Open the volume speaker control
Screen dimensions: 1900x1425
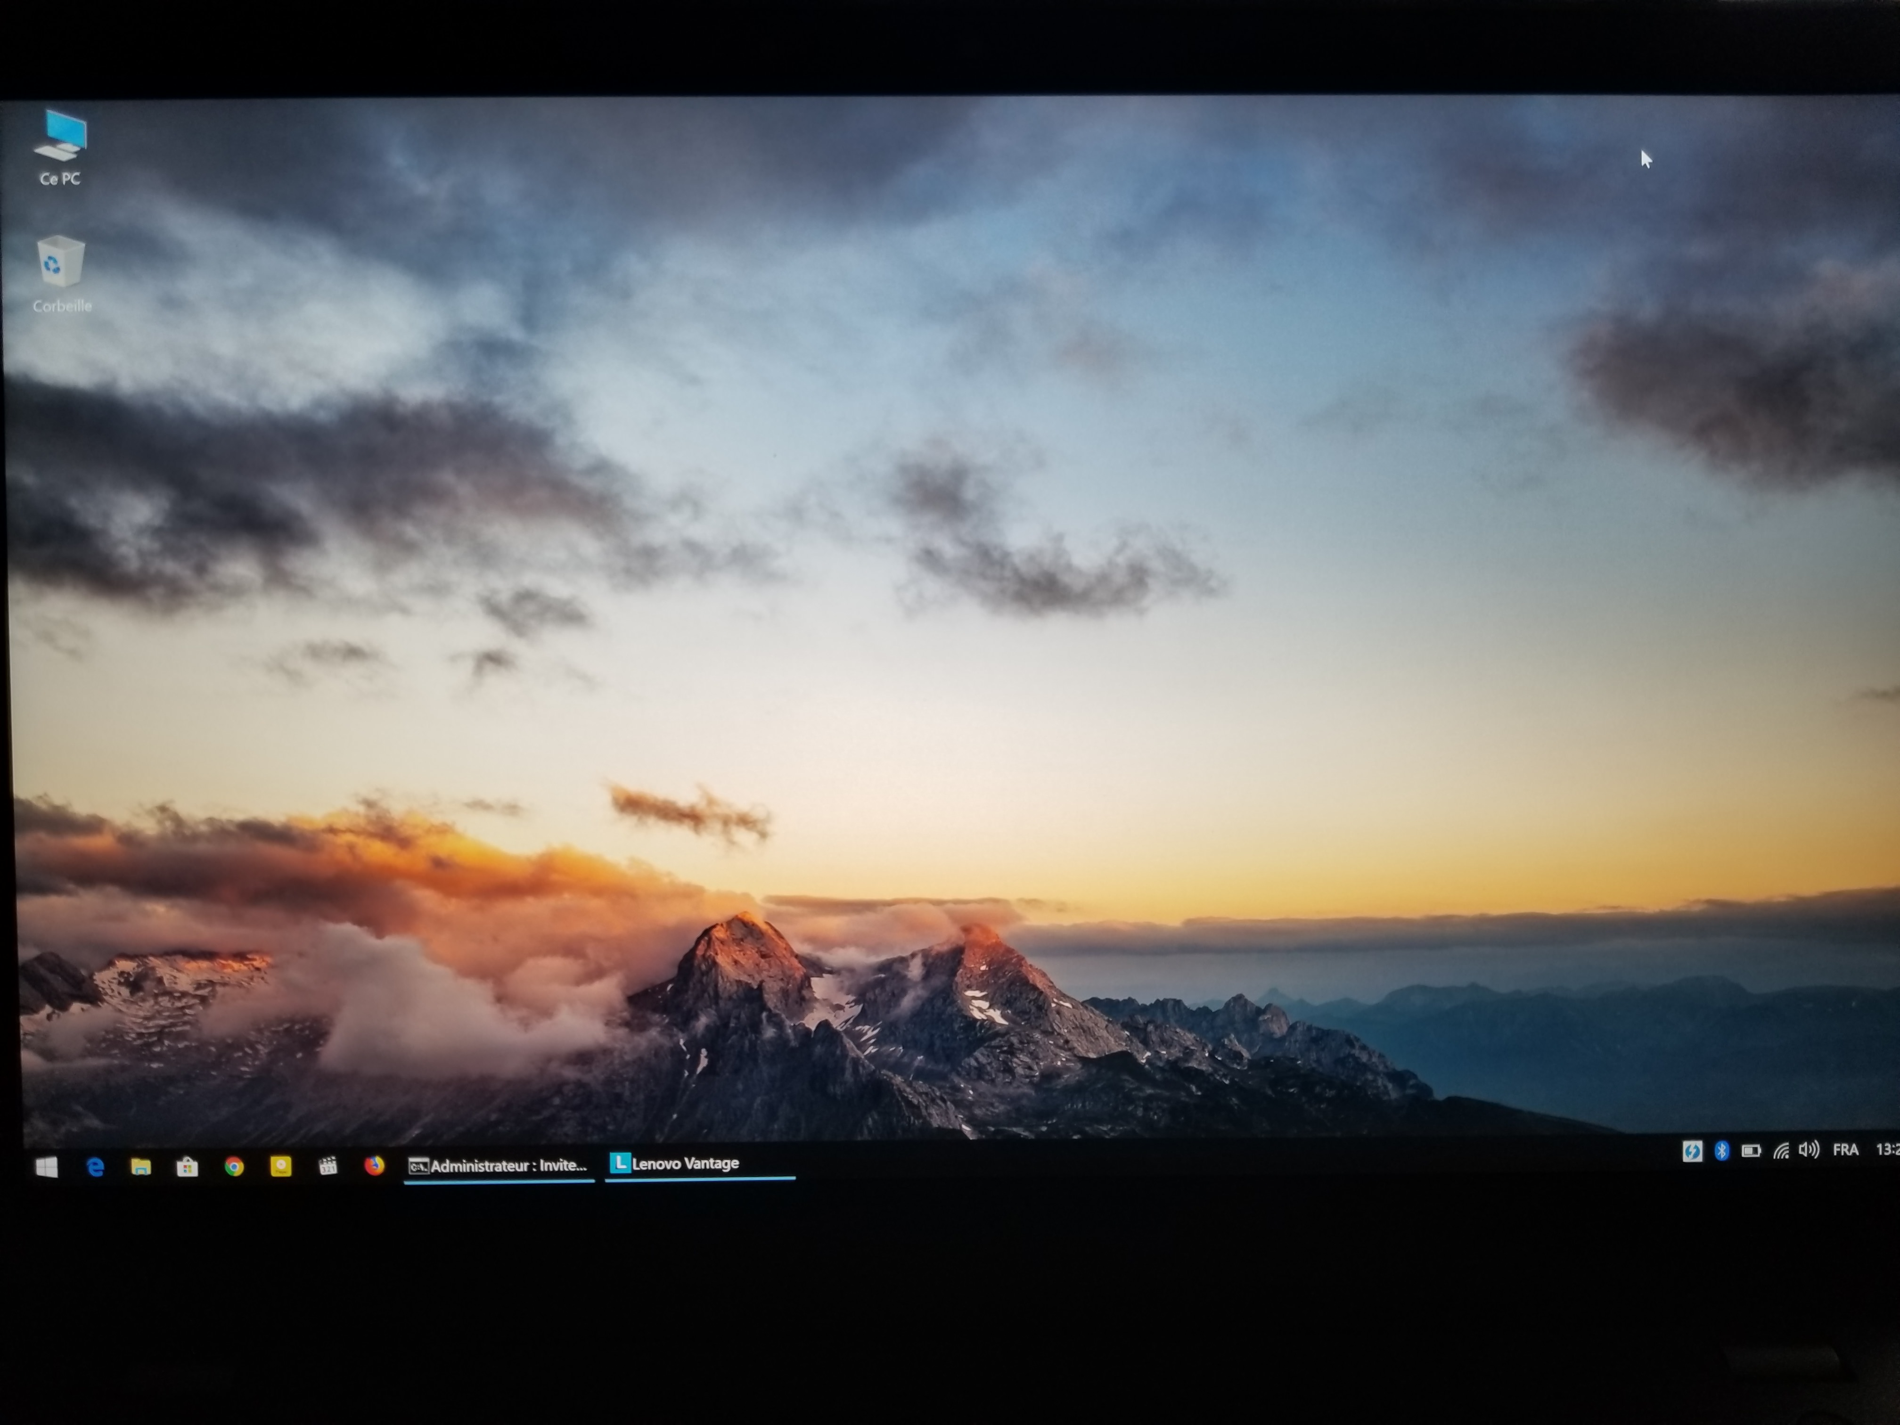1809,1150
